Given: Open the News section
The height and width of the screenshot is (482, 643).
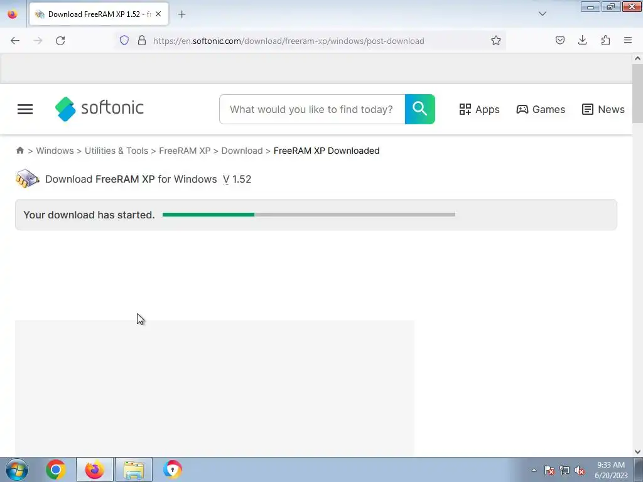Looking at the screenshot, I should 603,109.
